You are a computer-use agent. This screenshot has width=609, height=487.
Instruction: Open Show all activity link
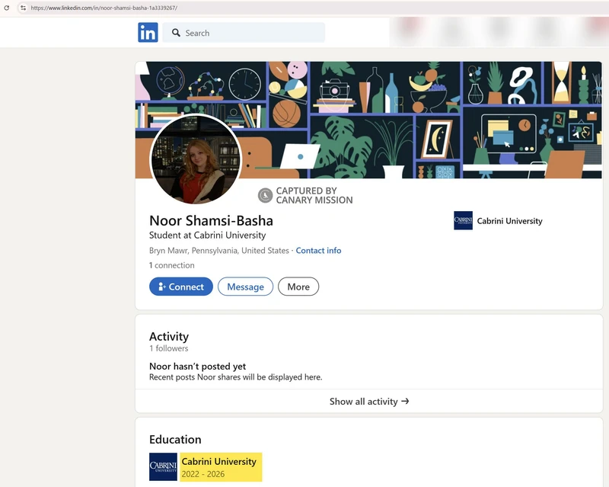tap(368, 401)
